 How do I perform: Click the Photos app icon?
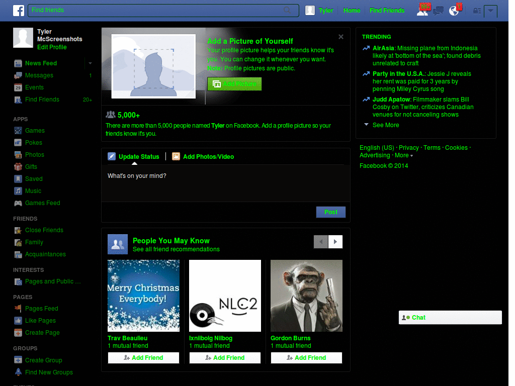18,155
